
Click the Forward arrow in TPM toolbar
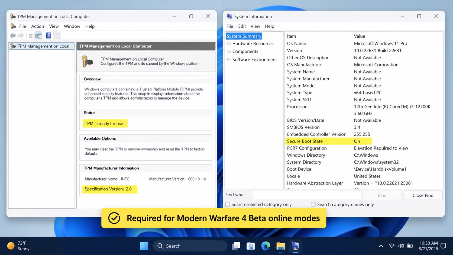pos(21,35)
